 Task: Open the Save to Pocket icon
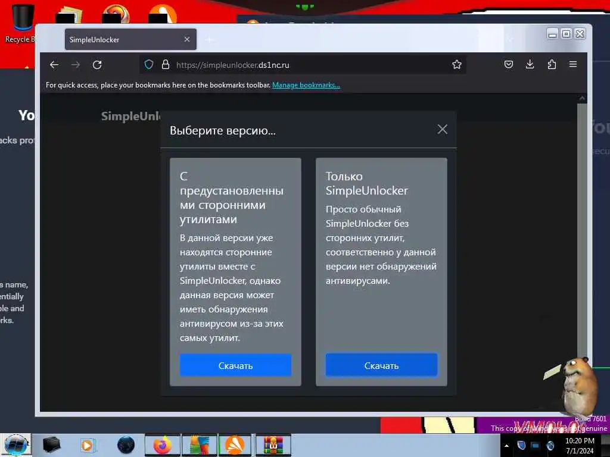(x=508, y=64)
